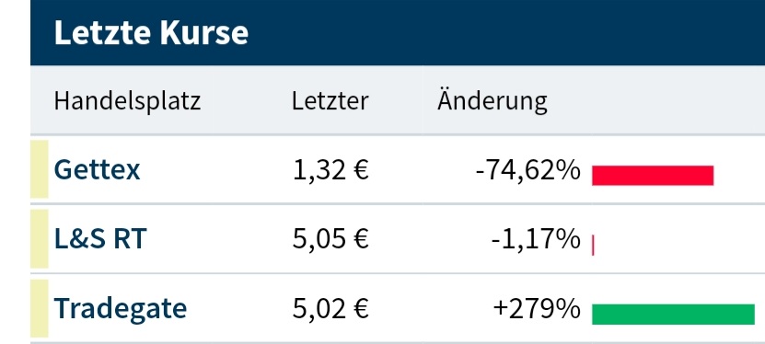
Task: Click the yellow marker beside Gettex
Action: click(40, 169)
